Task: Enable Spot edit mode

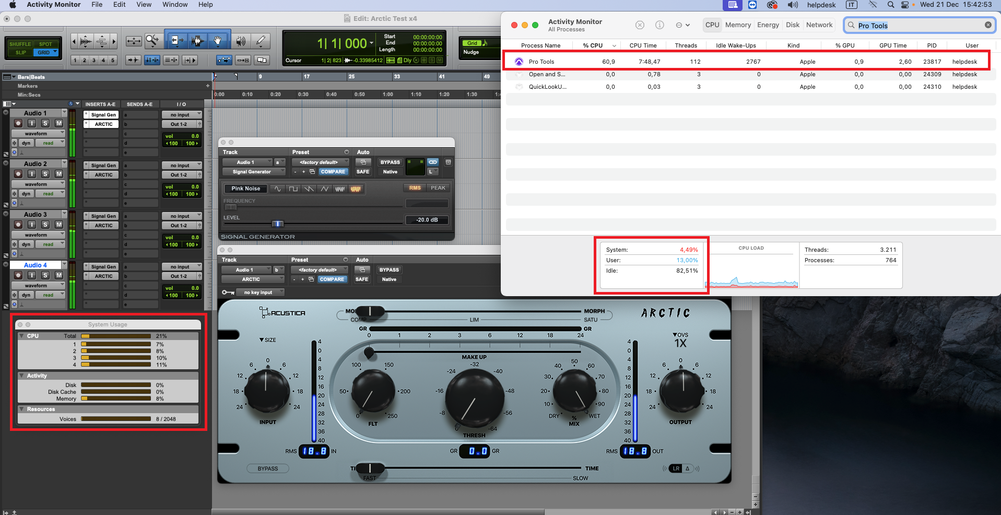Action: pyautogui.click(x=46, y=44)
